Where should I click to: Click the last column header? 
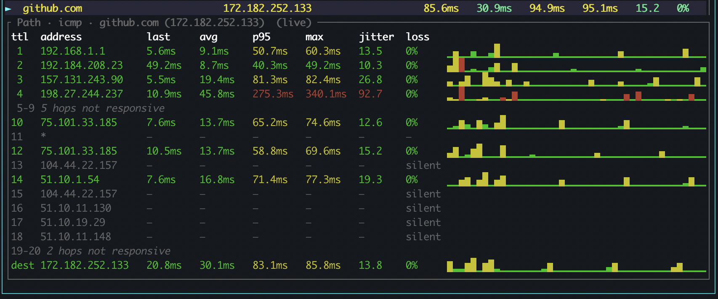coord(158,37)
